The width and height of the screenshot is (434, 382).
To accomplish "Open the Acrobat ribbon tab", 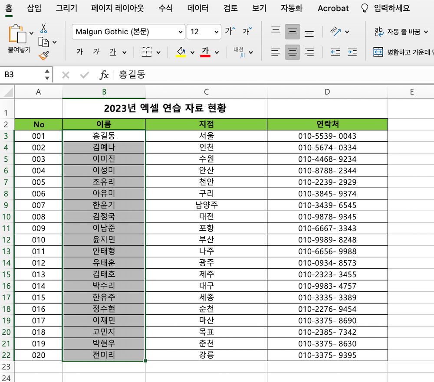I will 333,8.
